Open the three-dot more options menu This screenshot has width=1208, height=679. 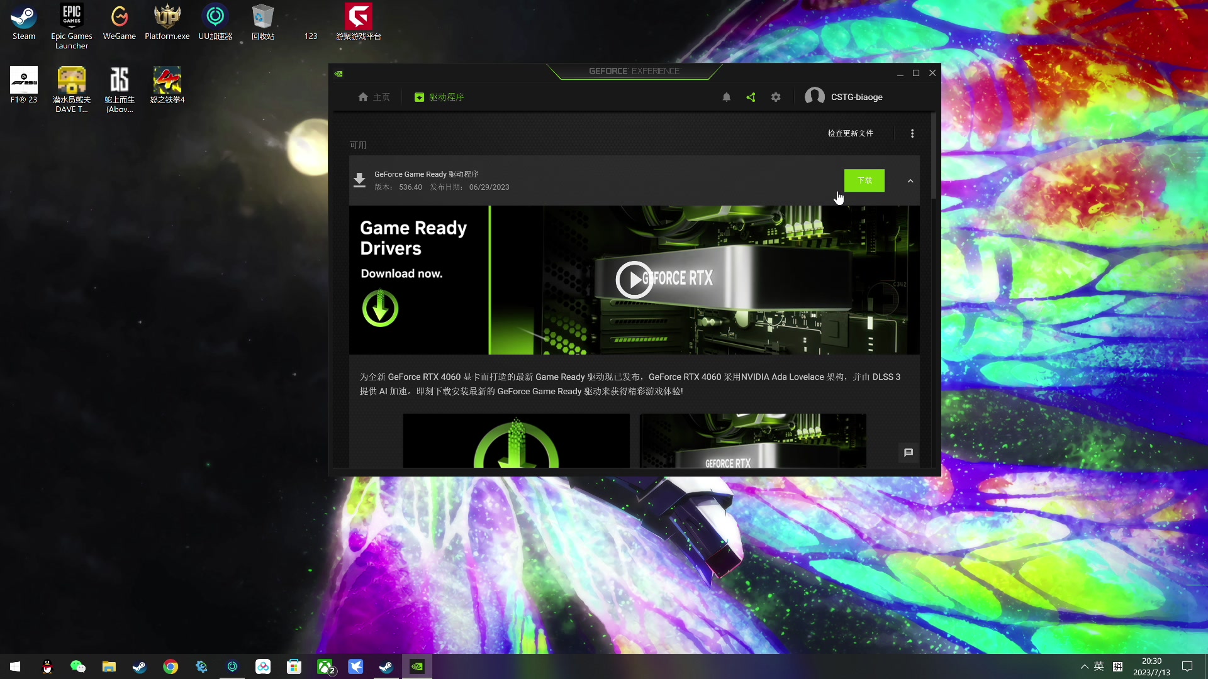coord(912,133)
